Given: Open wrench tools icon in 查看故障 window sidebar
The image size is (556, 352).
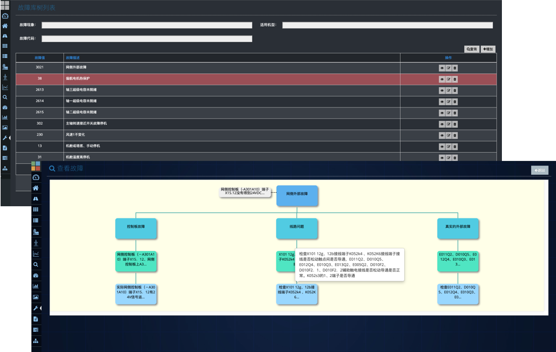Looking at the screenshot, I should pos(36,308).
